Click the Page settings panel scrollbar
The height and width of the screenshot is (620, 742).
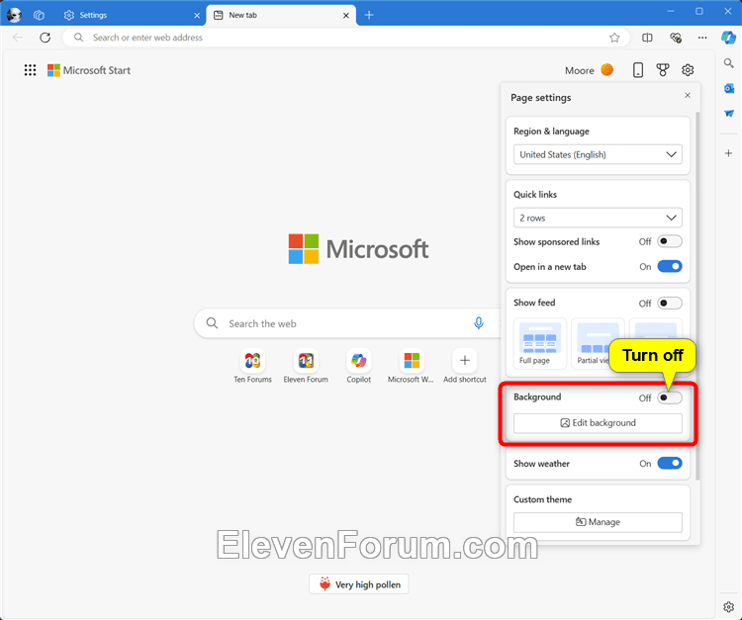pos(697,296)
